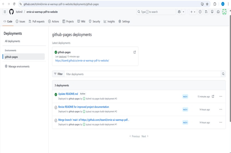Open the itzamil.github.io site URL
The width and height of the screenshot is (231, 153).
[x=82, y=60]
